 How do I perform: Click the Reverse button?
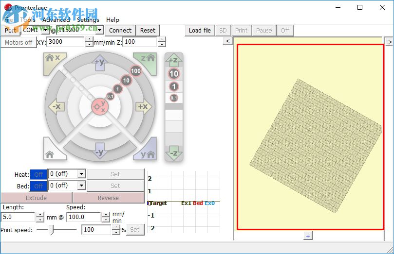[108, 198]
